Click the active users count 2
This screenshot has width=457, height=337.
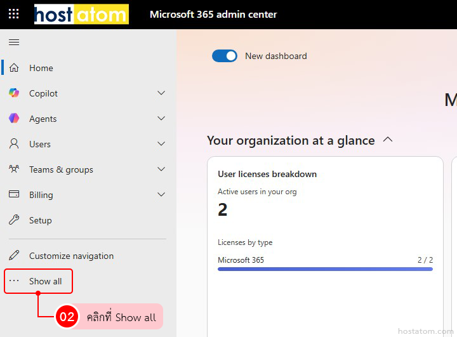(x=222, y=209)
